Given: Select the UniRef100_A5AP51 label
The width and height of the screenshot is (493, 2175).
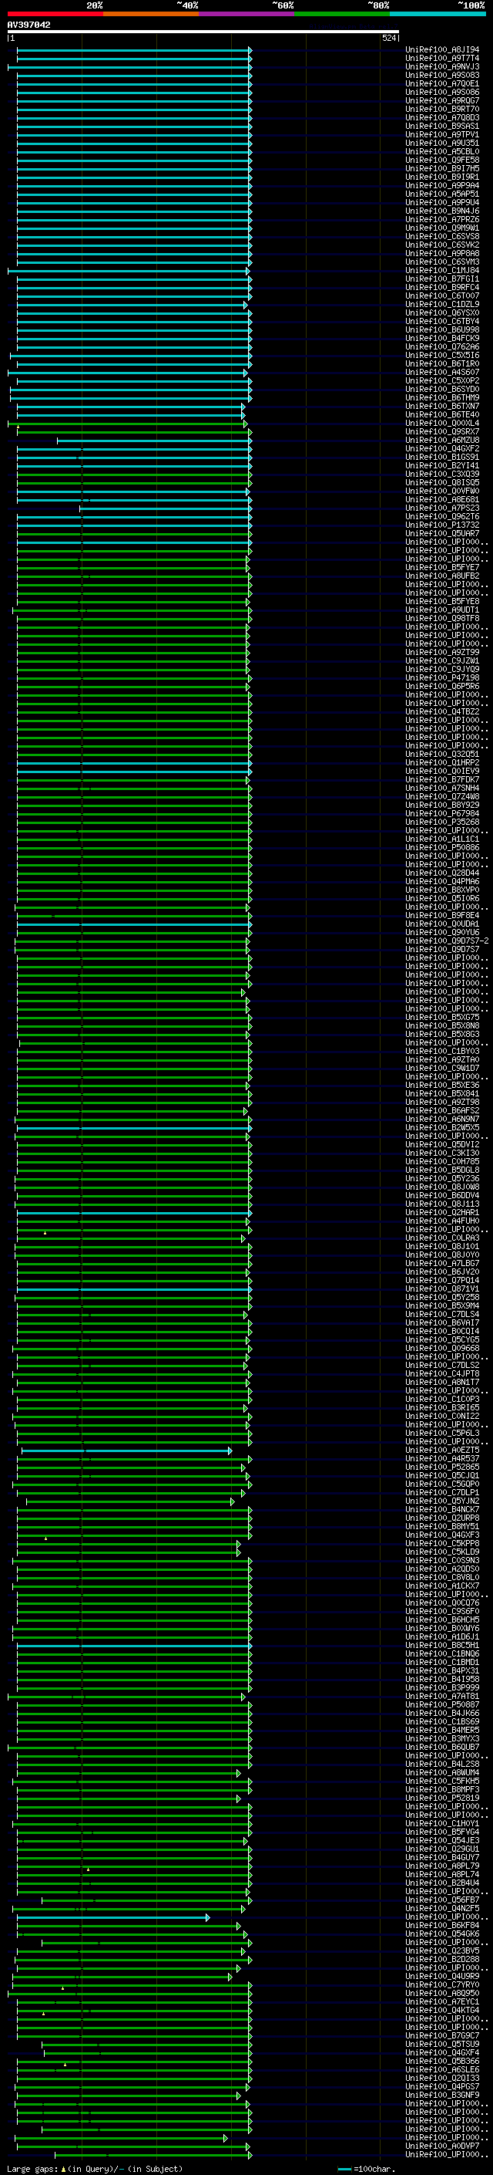Looking at the screenshot, I should point(442,194).
